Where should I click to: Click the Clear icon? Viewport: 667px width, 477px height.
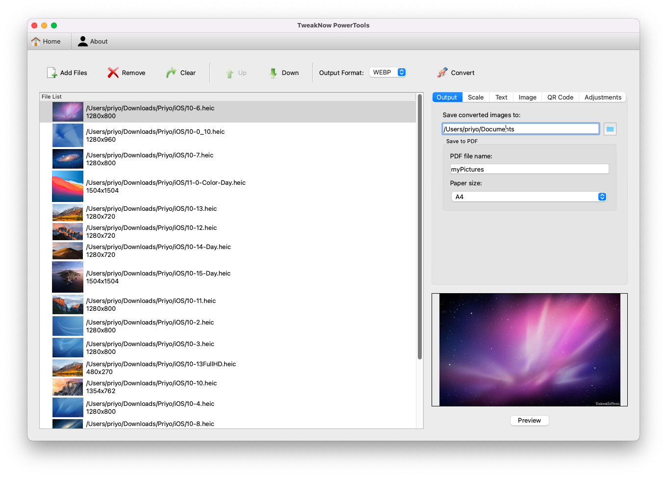pos(171,72)
